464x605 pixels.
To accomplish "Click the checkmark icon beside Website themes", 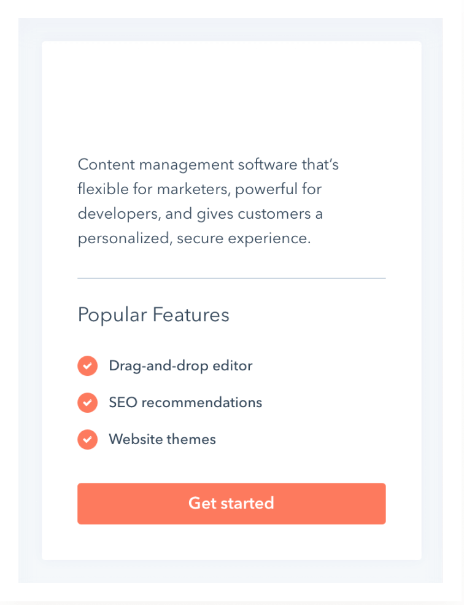I will (87, 440).
